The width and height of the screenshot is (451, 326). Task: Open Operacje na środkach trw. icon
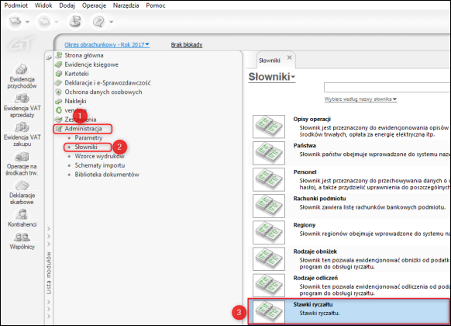[22, 164]
